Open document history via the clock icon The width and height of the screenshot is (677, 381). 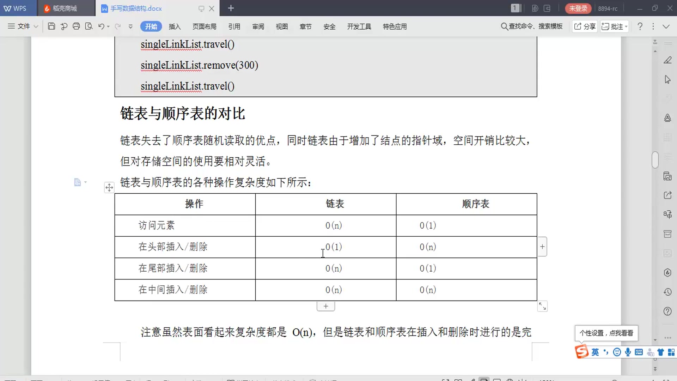point(667,292)
